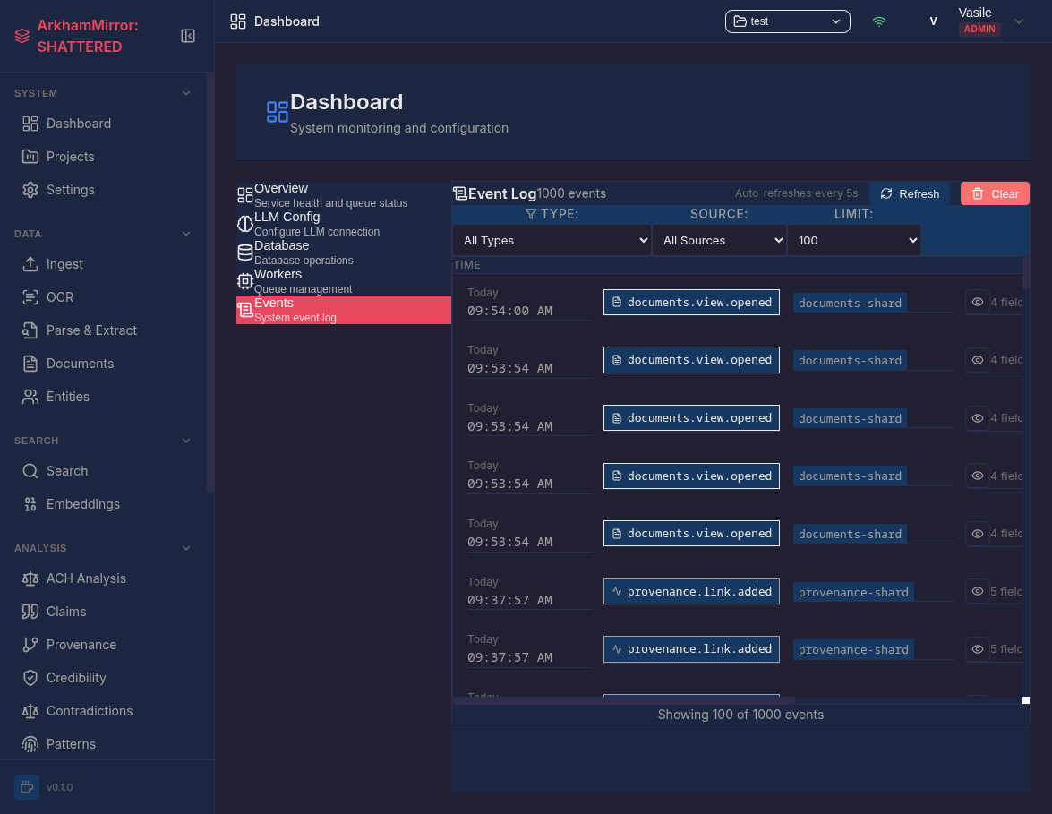
Task: Open the test project selector dropdown
Action: tap(788, 21)
